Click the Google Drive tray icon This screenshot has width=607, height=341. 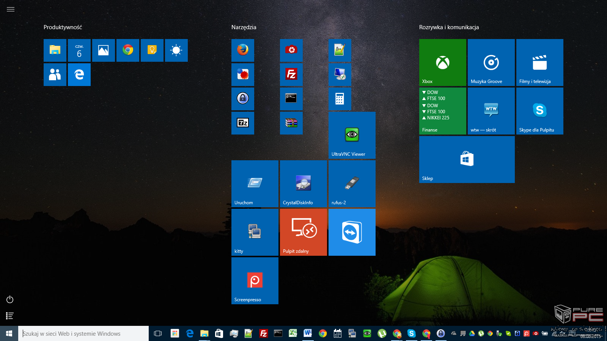point(472,333)
